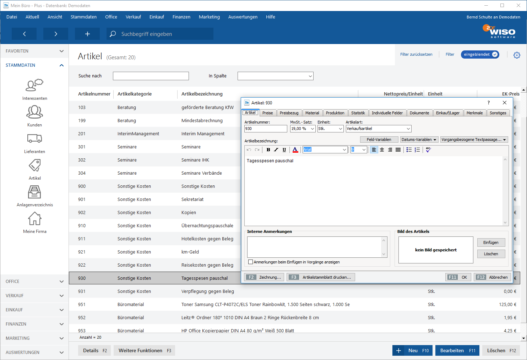This screenshot has width=527, height=360.
Task: Switch to the Dokumente tab
Action: [x=419, y=113]
